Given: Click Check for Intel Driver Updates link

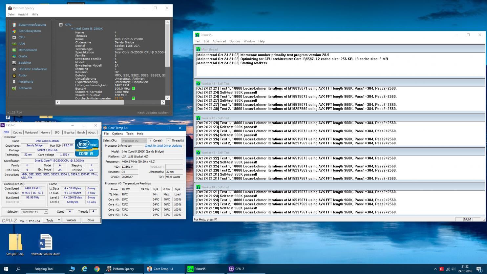Looking at the screenshot, I should (x=163, y=146).
